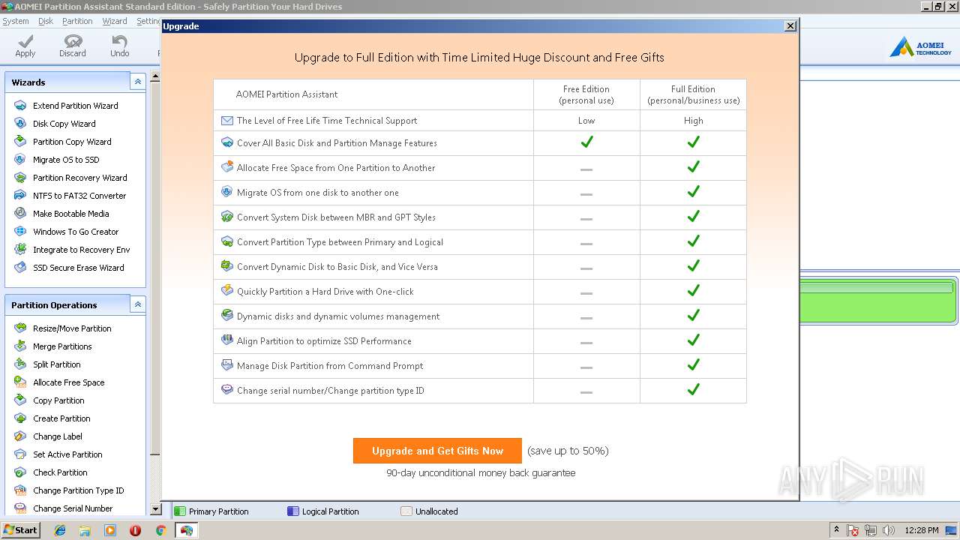Click the 'Full Edition' column header
This screenshot has width=960, height=540.
pos(693,94)
